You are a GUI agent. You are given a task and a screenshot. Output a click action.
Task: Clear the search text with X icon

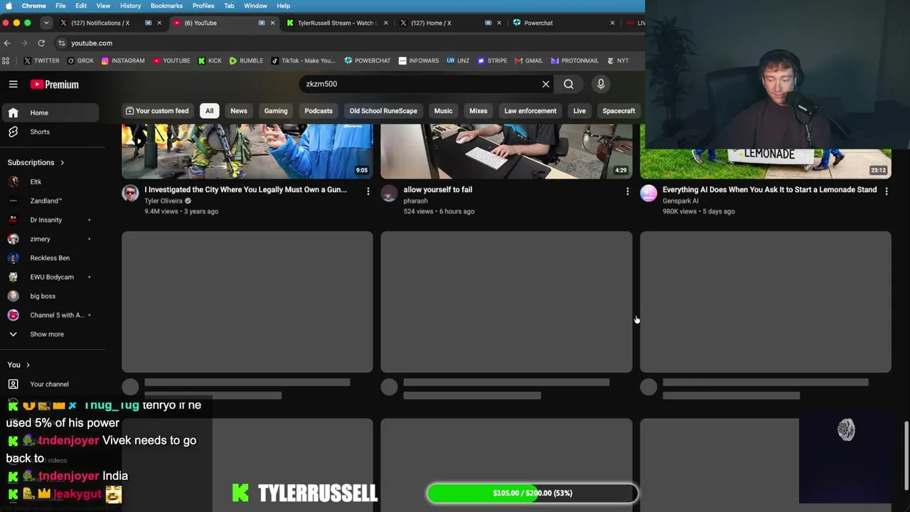(x=546, y=84)
